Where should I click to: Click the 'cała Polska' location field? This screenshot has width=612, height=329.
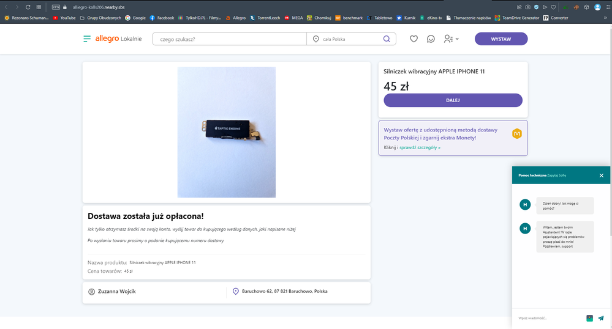[x=346, y=39]
